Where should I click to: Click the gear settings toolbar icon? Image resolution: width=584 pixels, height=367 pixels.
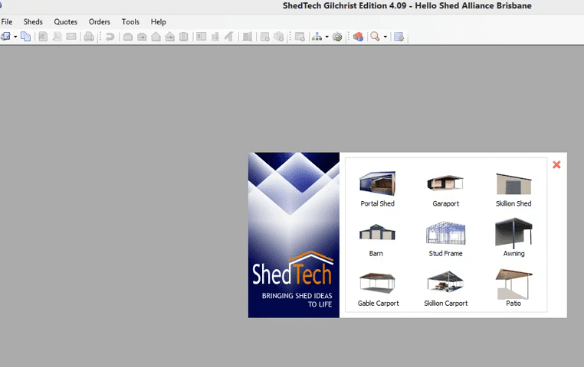[x=337, y=37]
